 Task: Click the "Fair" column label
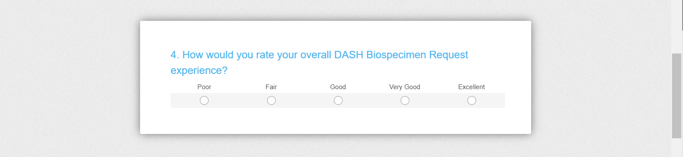point(271,87)
